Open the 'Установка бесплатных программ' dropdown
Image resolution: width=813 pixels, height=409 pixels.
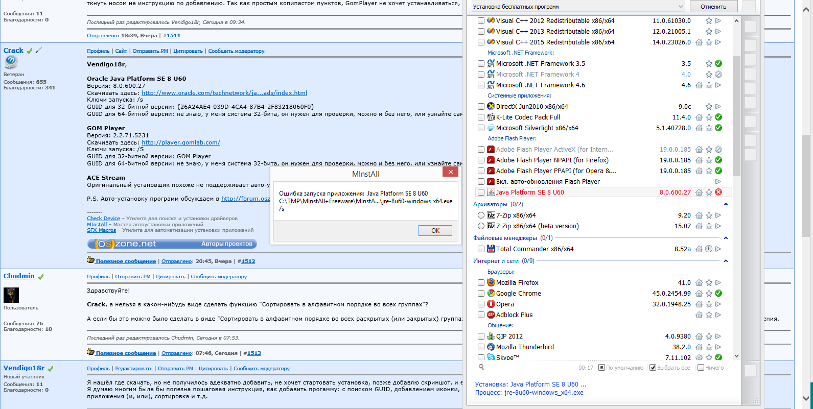click(x=577, y=7)
